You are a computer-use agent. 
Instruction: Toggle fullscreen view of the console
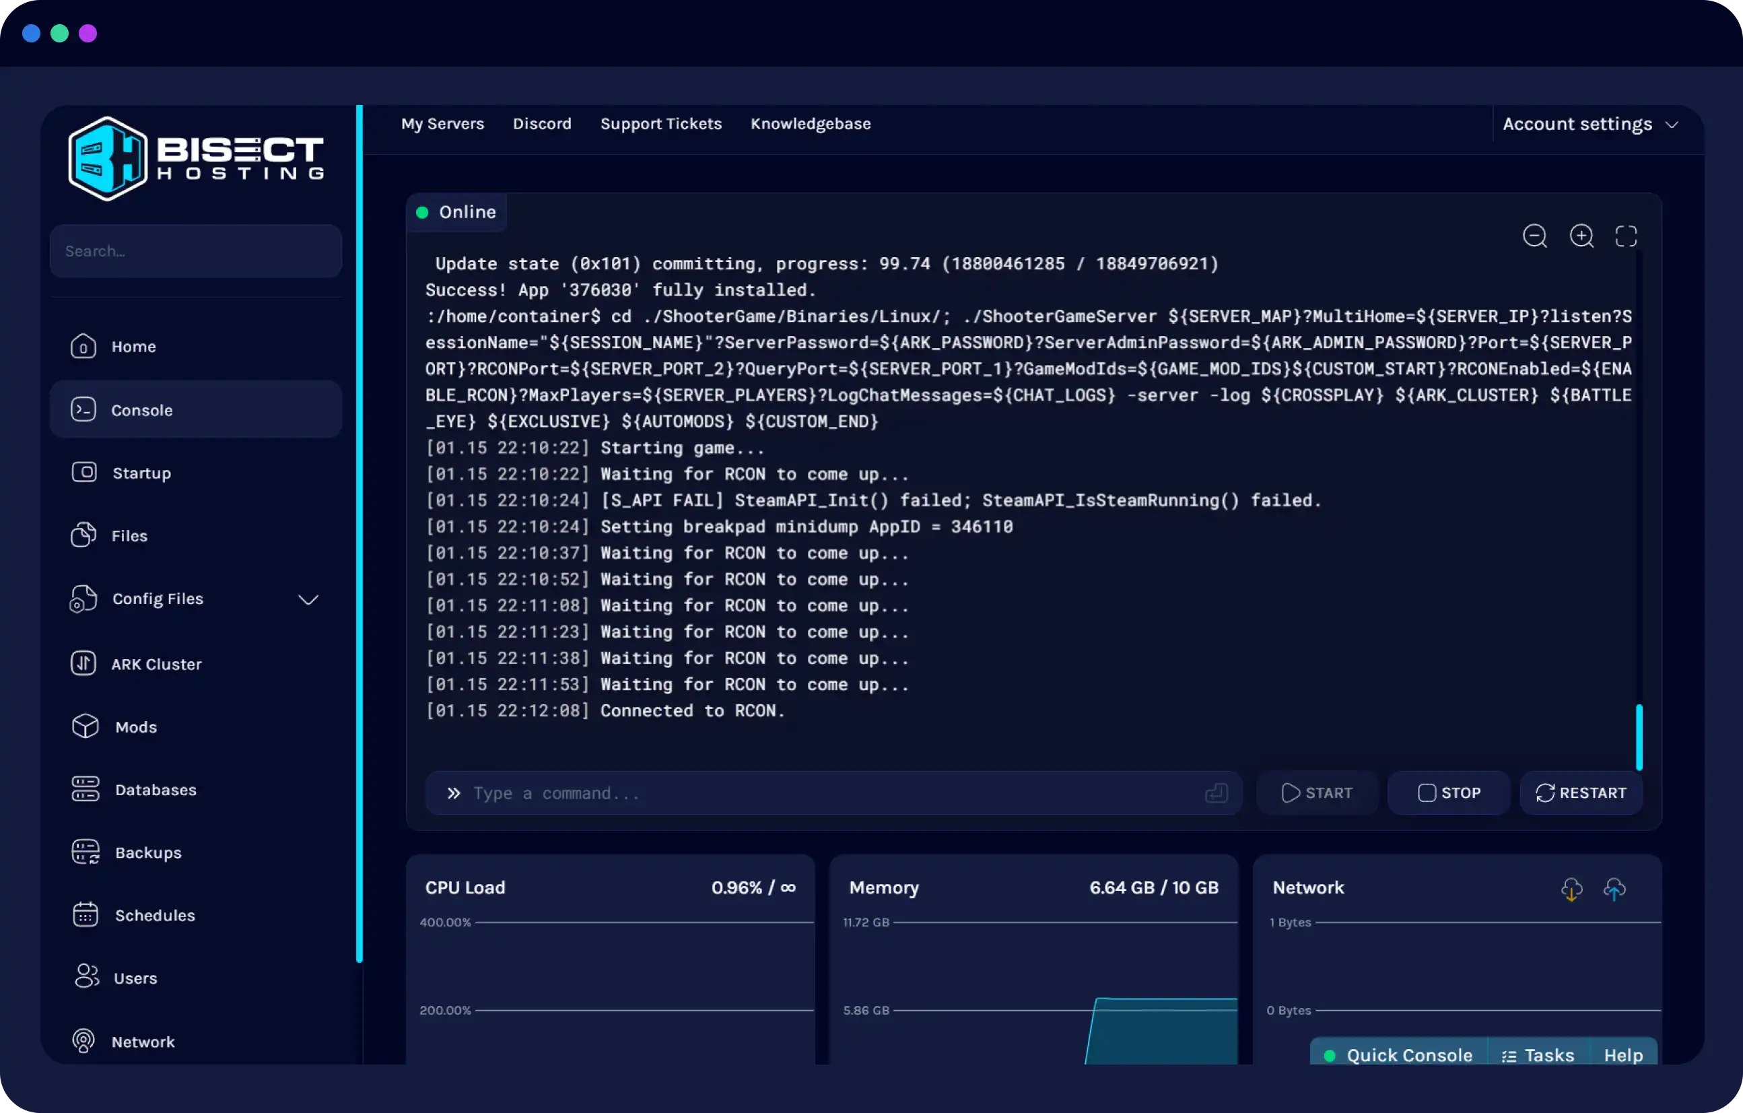point(1627,236)
